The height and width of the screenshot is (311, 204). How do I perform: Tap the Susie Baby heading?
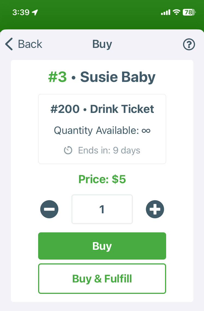pyautogui.click(x=118, y=77)
